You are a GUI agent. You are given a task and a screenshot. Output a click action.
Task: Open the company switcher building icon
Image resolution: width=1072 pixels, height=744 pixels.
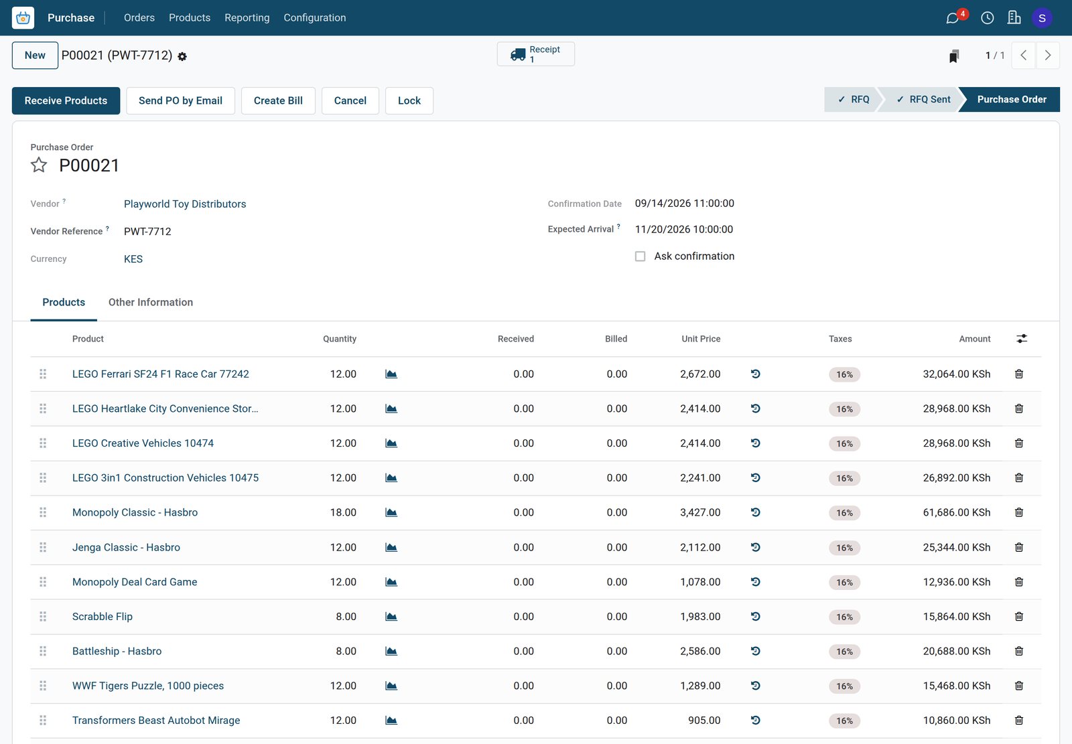1014,18
